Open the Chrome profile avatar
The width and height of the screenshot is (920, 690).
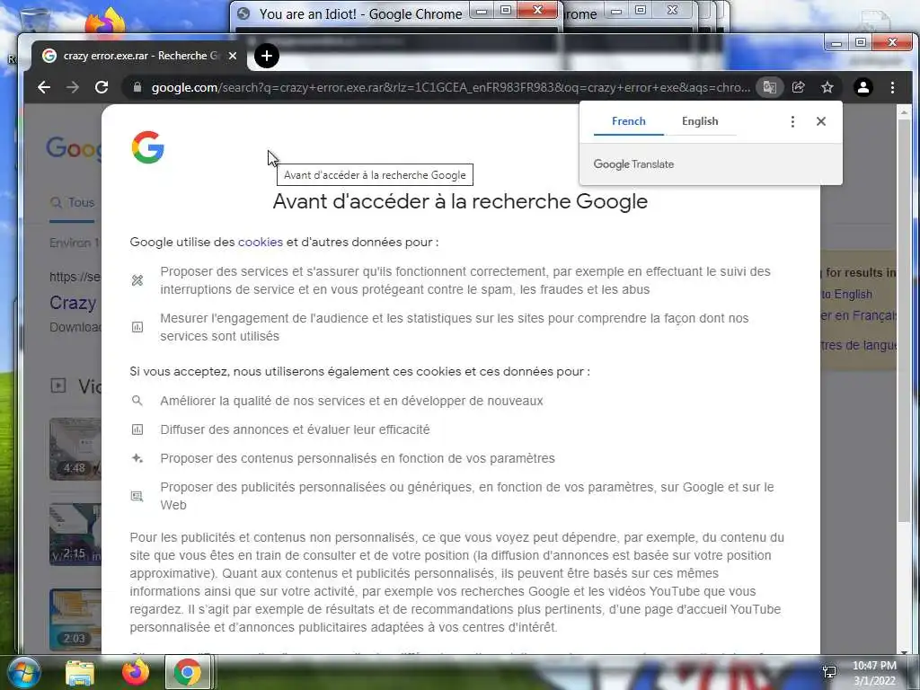(863, 87)
